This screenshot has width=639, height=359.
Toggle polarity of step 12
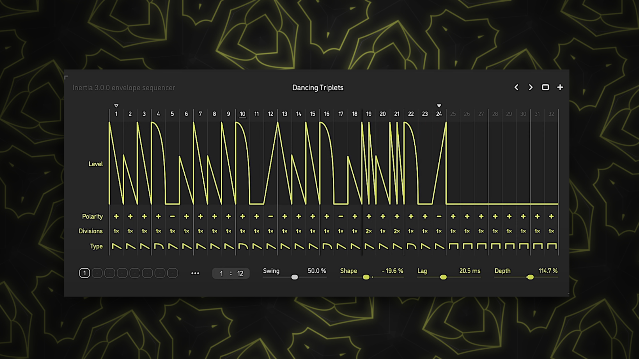point(271,216)
